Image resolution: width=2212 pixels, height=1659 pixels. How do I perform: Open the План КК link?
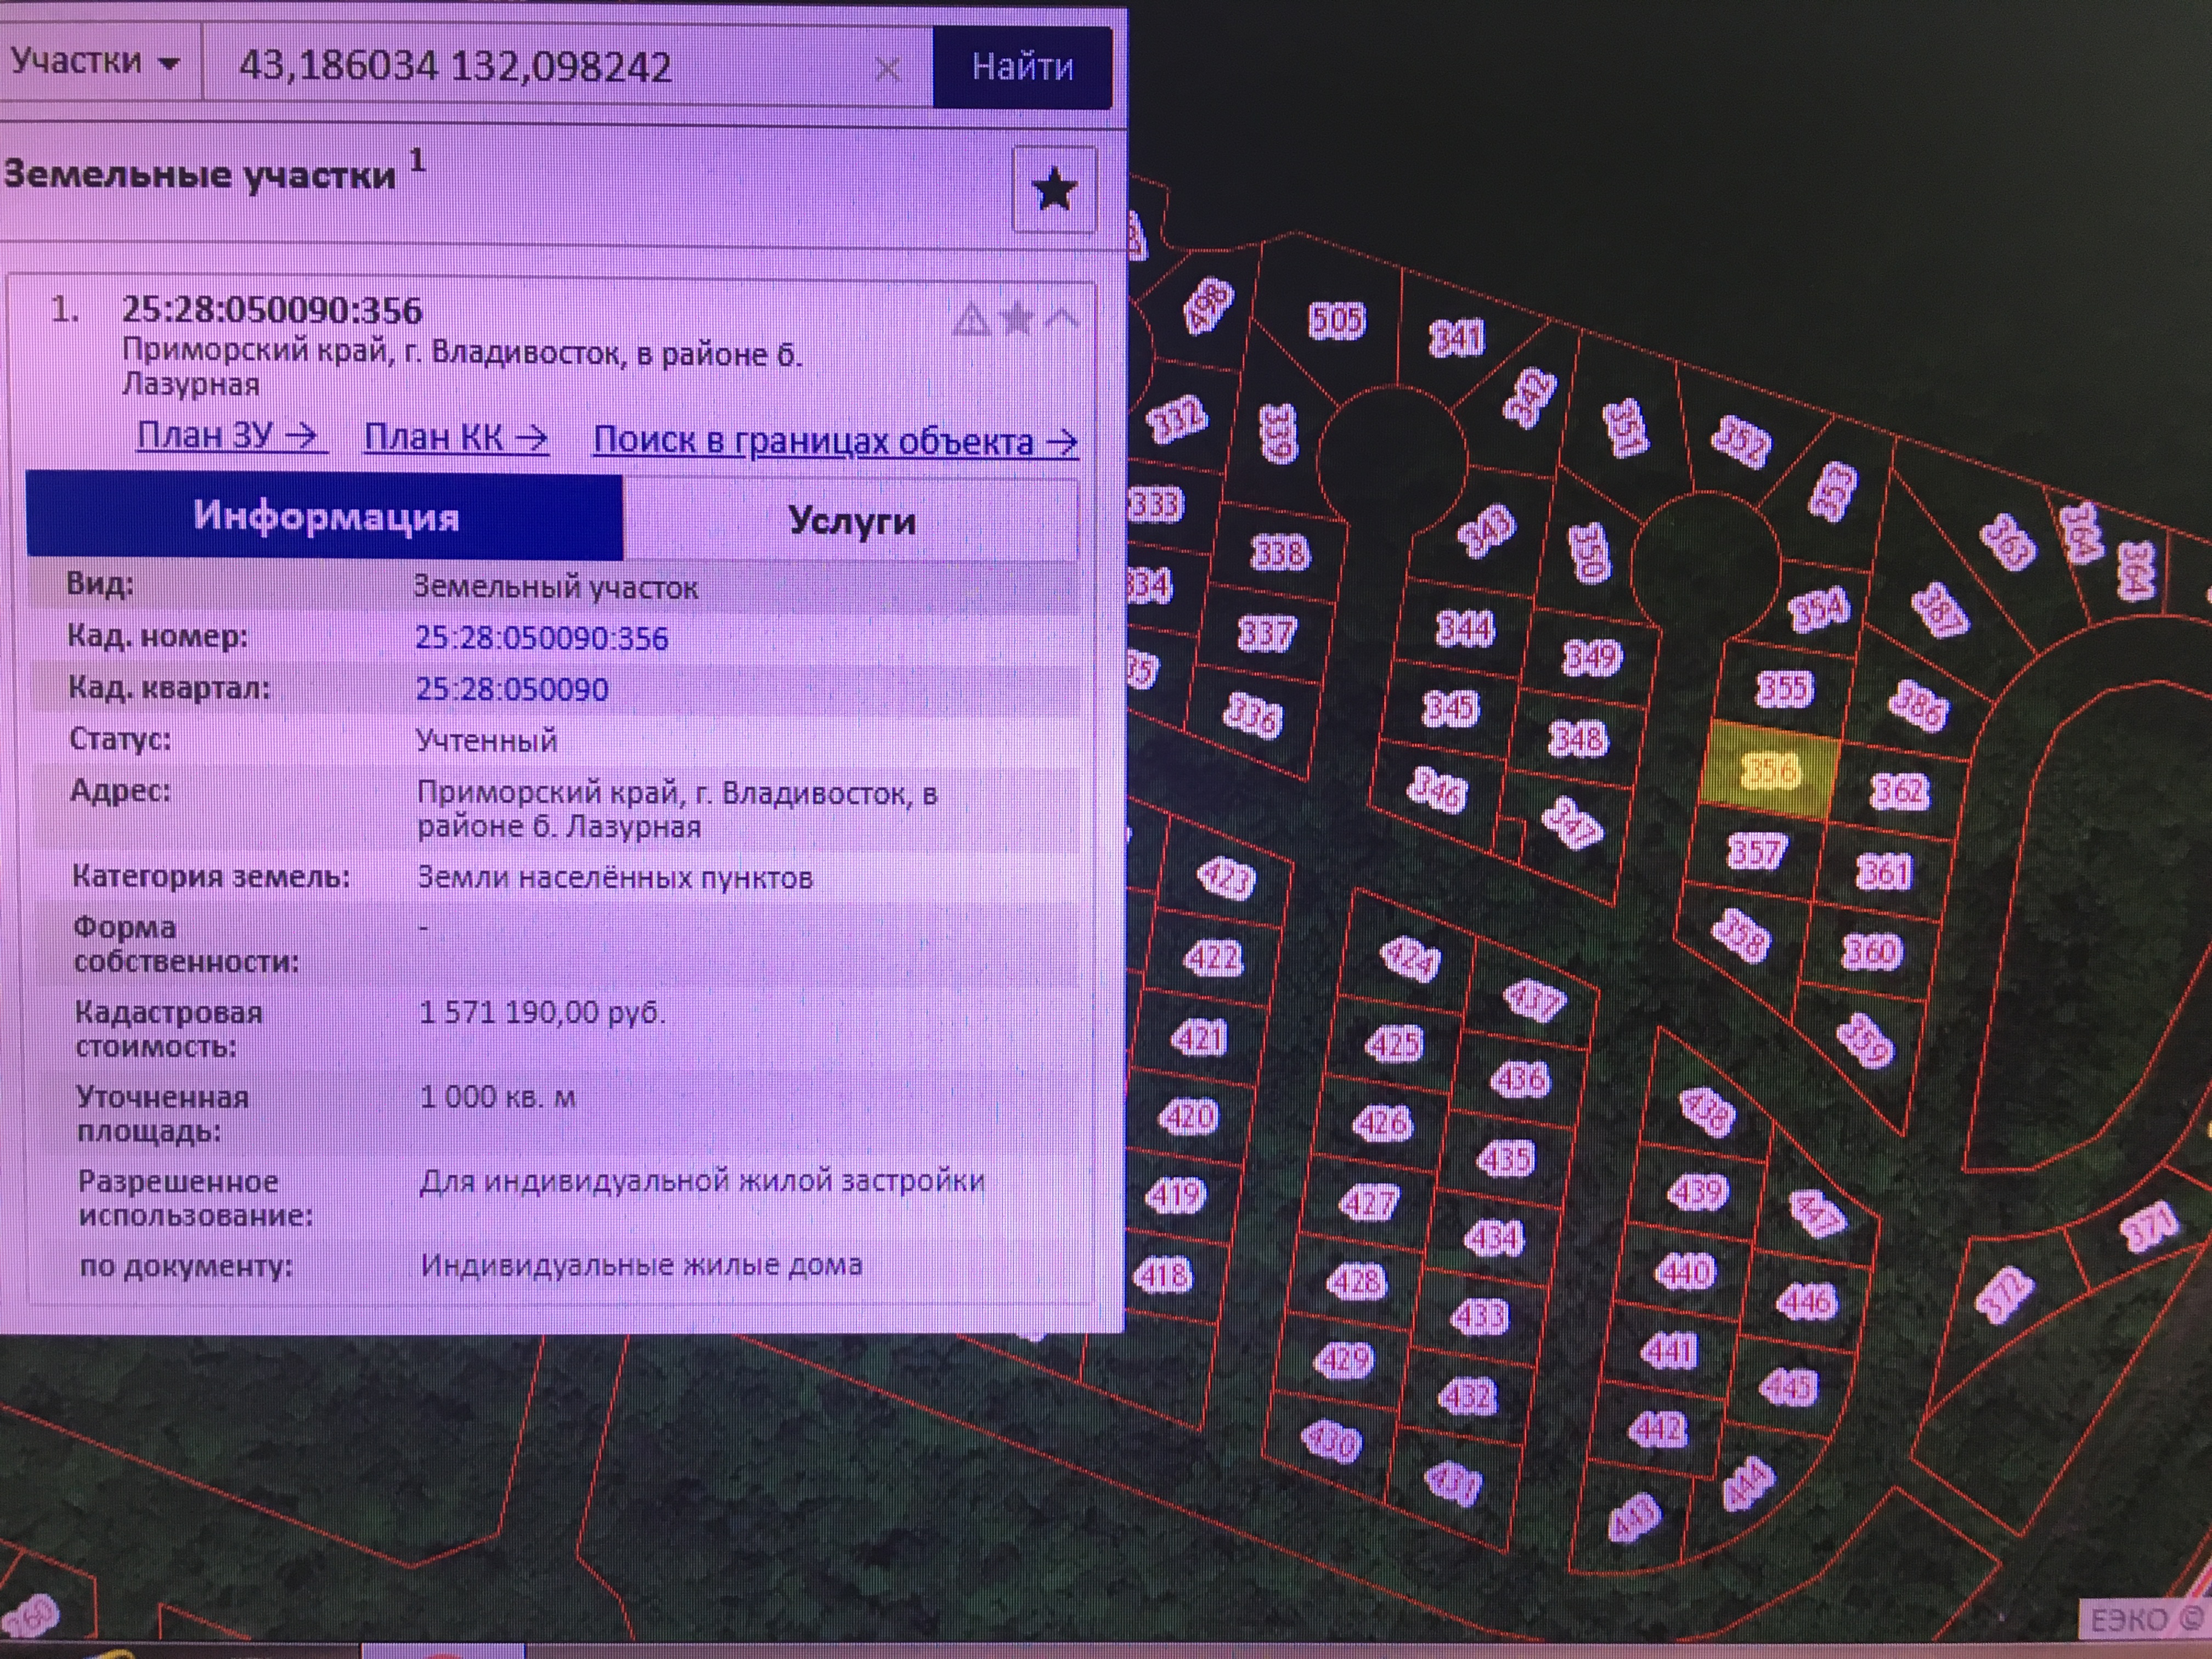[456, 438]
